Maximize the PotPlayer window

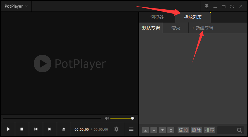click(x=224, y=6)
